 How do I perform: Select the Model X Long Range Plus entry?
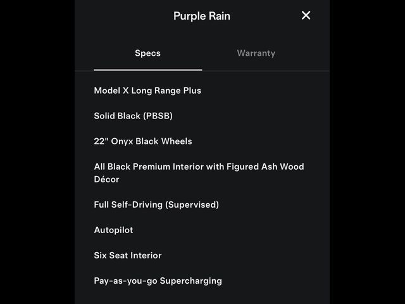(147, 91)
